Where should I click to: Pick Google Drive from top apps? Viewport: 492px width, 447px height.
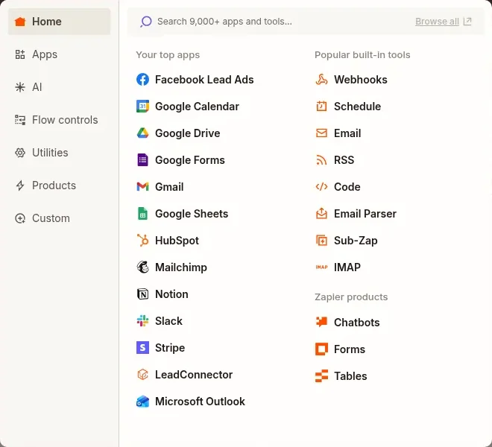(x=188, y=133)
